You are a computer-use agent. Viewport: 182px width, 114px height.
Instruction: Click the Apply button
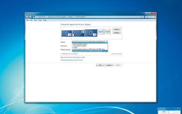[118, 65]
